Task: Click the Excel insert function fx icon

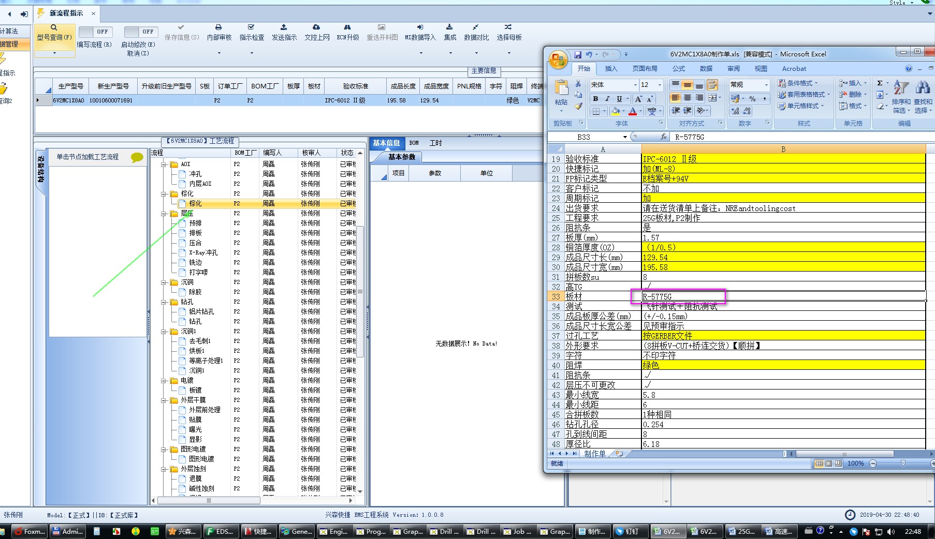Action: 664,137
